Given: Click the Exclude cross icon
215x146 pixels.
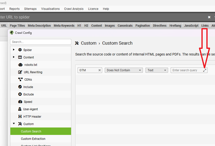Looking at the screenshot, I should click(20, 94).
